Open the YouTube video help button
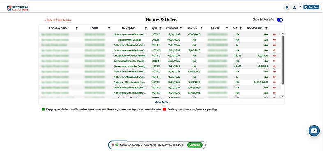Screen dimensions: 323x151 point(314,130)
